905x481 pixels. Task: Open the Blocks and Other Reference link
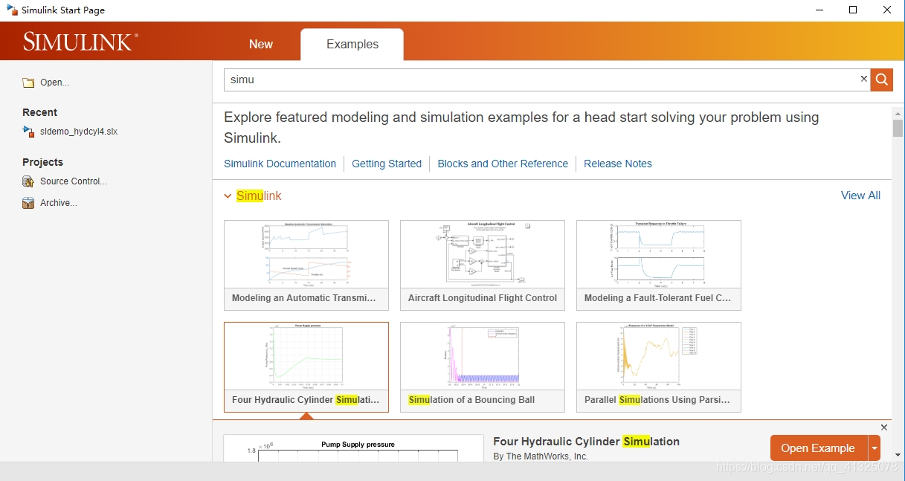pos(503,164)
